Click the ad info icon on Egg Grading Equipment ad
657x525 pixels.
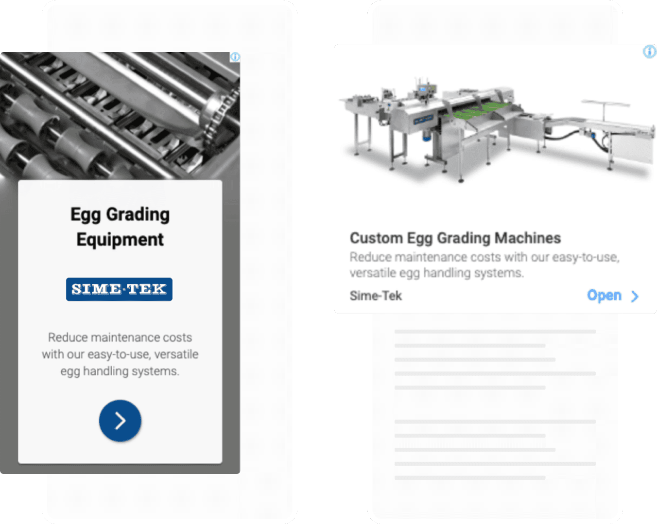pos(235,57)
